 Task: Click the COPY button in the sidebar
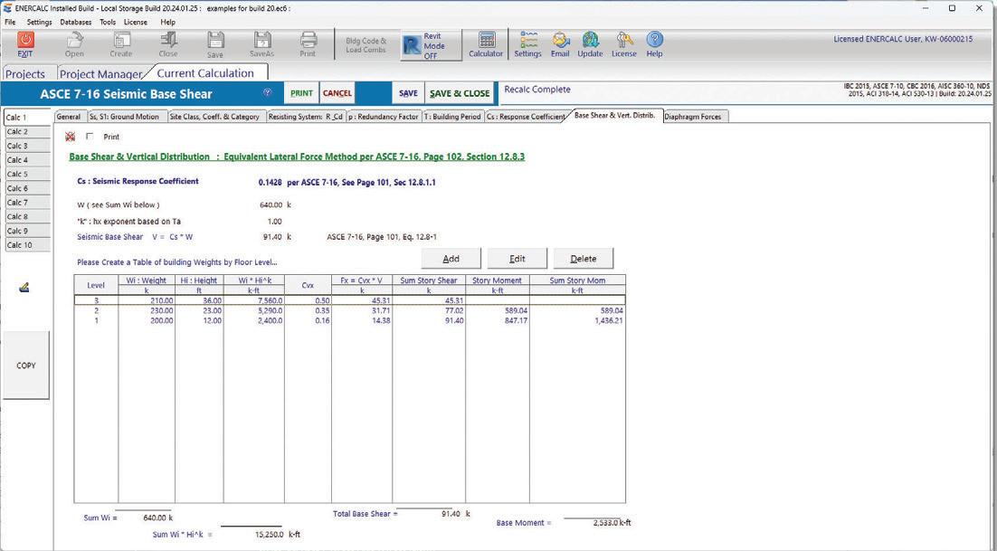[26, 366]
